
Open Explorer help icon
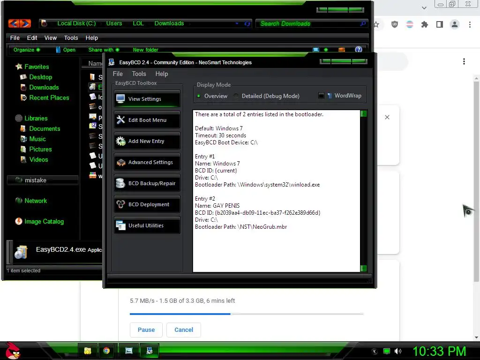coord(359,50)
